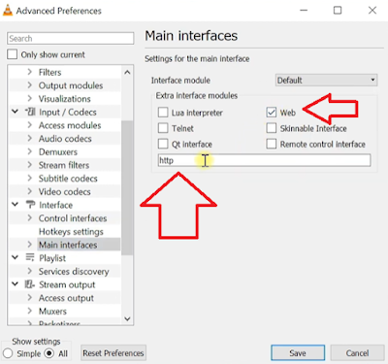Image resolution: width=388 pixels, height=364 pixels.
Task: Click the Cancel button
Action: (x=357, y=353)
